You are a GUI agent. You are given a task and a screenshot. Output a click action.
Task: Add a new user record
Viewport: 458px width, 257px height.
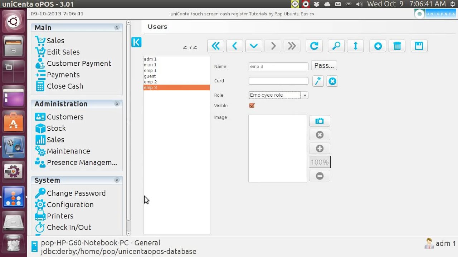click(378, 46)
